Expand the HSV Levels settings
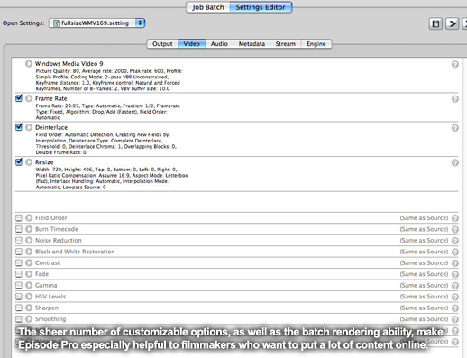 29,297
